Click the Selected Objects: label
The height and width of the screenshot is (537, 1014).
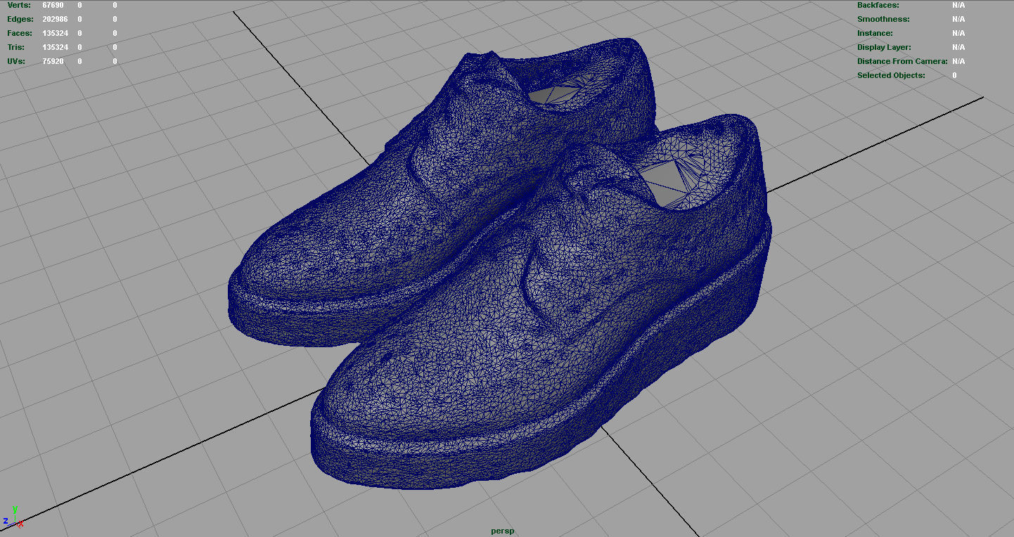pos(891,75)
